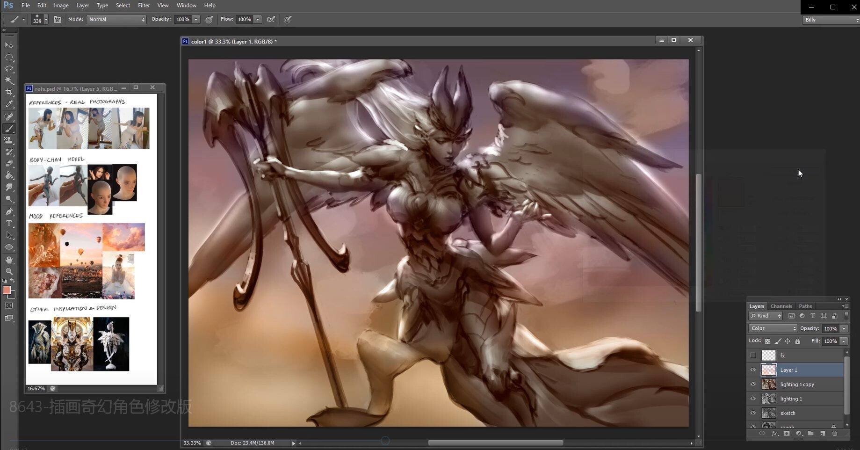The height and width of the screenshot is (450, 860).
Task: Select the Ellipse shape tool
Action: point(9,247)
